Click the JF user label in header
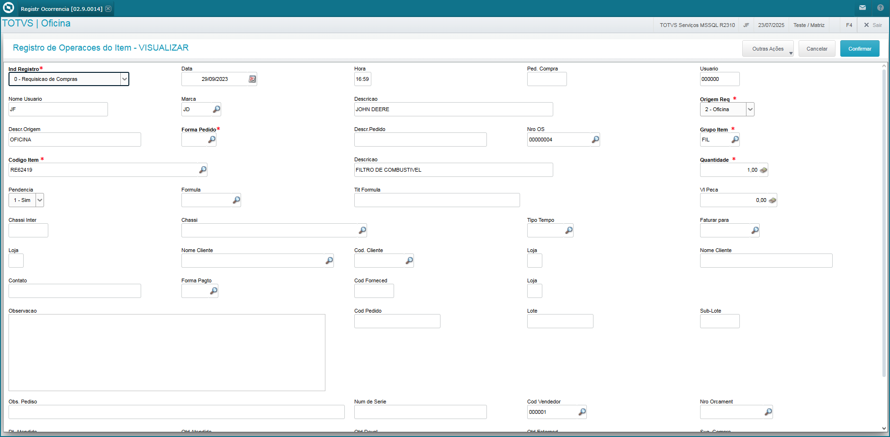 pyautogui.click(x=746, y=25)
